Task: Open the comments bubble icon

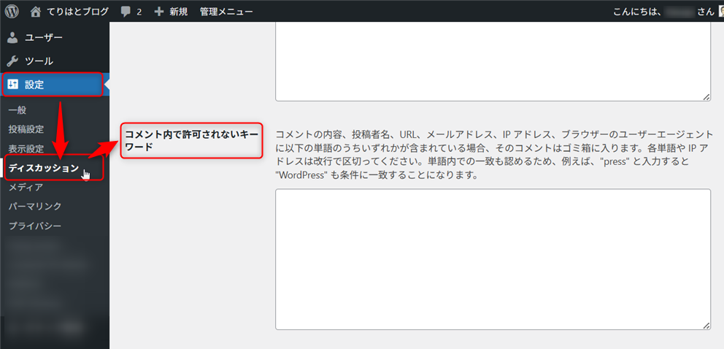Action: [126, 12]
